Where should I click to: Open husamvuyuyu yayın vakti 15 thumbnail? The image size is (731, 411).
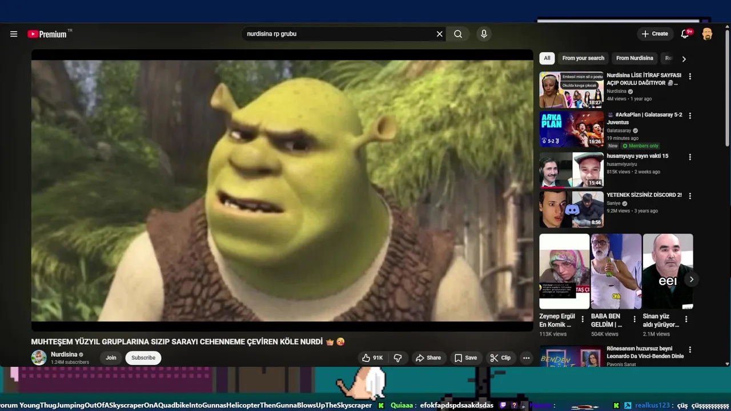(572, 170)
